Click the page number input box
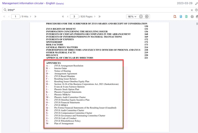This screenshot has width=198, height=133. [x=74, y=17]
